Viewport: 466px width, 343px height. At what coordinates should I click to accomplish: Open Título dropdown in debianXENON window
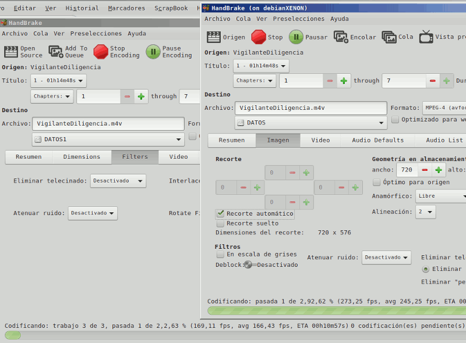261,66
